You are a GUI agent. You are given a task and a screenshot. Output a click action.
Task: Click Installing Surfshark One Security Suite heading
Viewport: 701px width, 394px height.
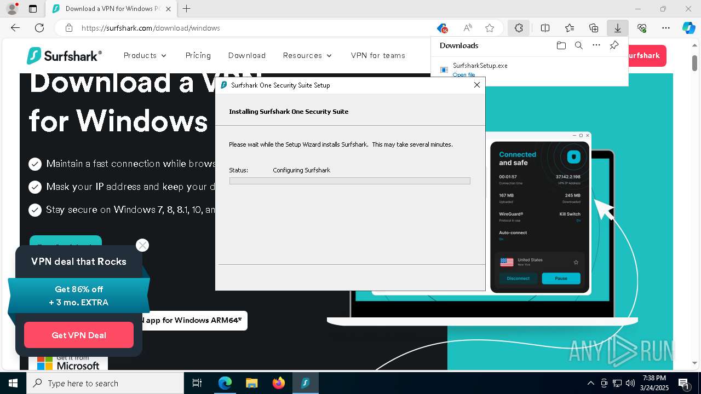pyautogui.click(x=289, y=112)
